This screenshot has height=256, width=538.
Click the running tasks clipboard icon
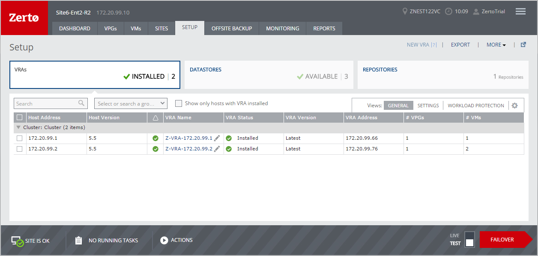point(78,240)
